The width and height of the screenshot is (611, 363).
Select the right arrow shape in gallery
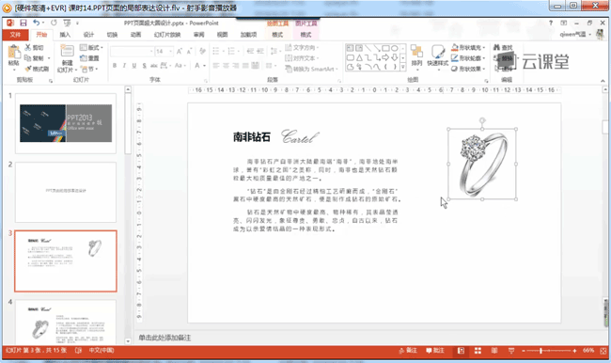click(385, 57)
